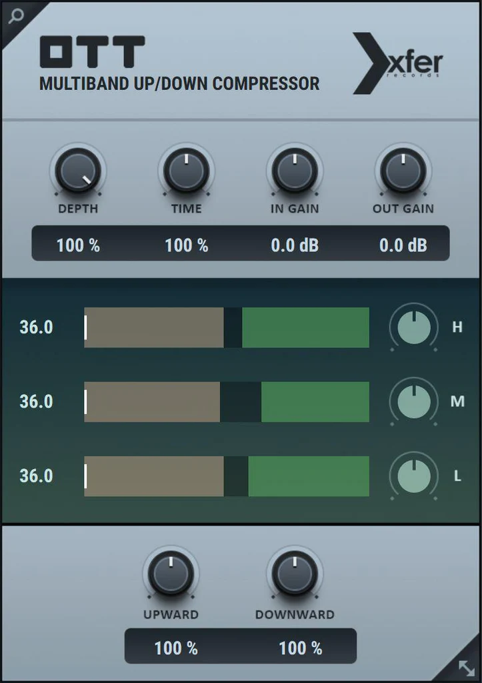This screenshot has width=482, height=683.
Task: Click the M band gain knob
Action: pyautogui.click(x=414, y=402)
